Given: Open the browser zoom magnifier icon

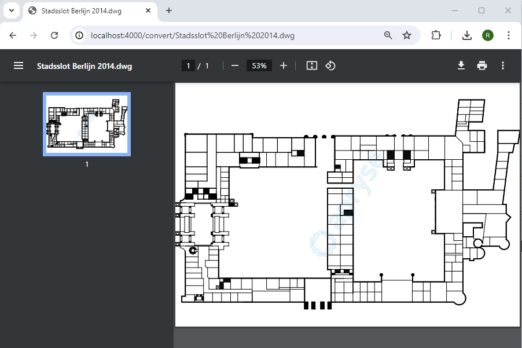Looking at the screenshot, I should [x=388, y=35].
